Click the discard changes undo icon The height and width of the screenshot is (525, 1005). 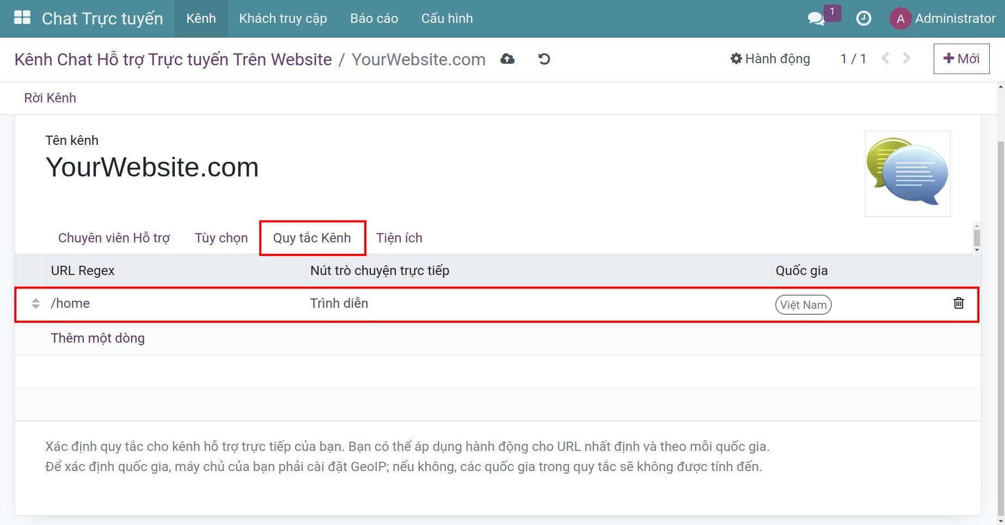click(x=544, y=59)
